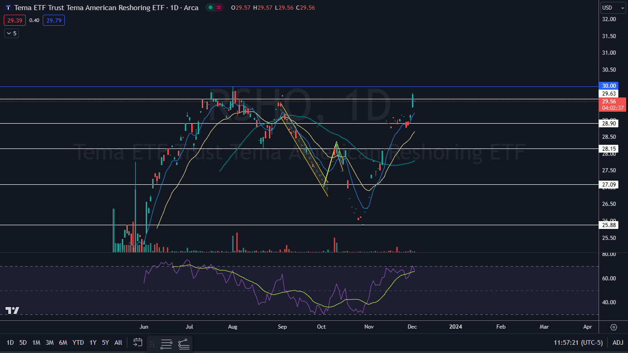Click the 2024 label on time axis

tap(456, 327)
